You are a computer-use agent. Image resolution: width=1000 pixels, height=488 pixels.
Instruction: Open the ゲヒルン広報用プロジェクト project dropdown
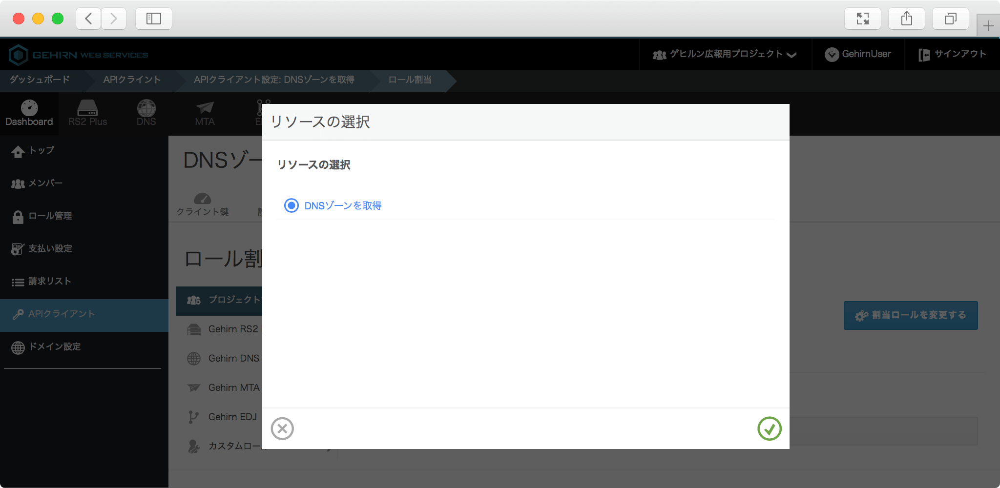725,54
